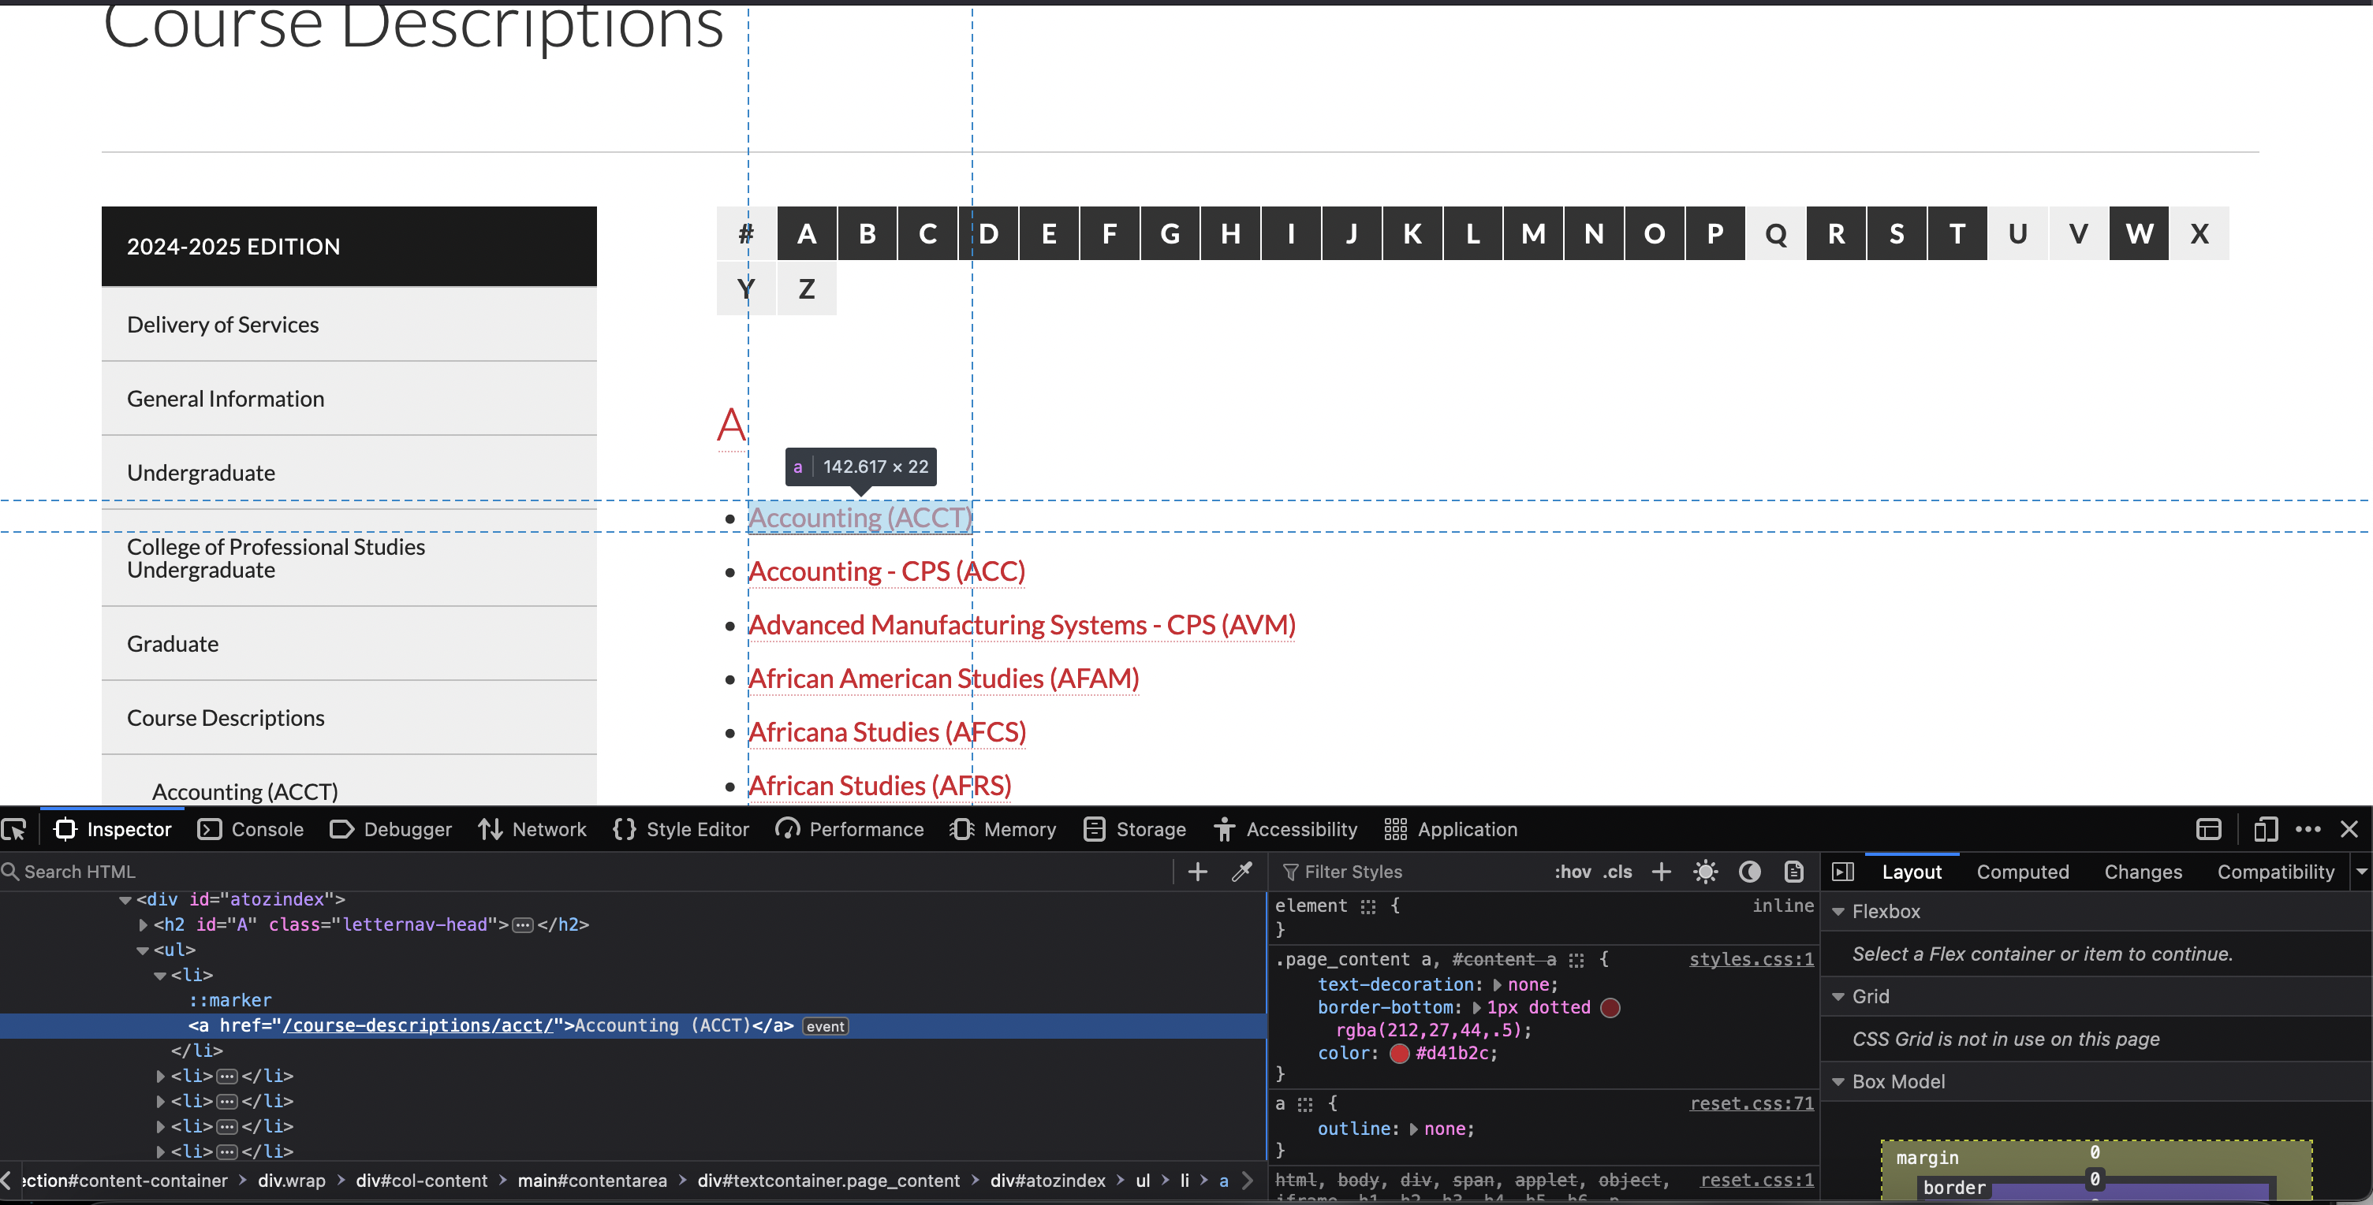The width and height of the screenshot is (2373, 1205).
Task: Open devtools three-dot options menu
Action: click(2308, 829)
